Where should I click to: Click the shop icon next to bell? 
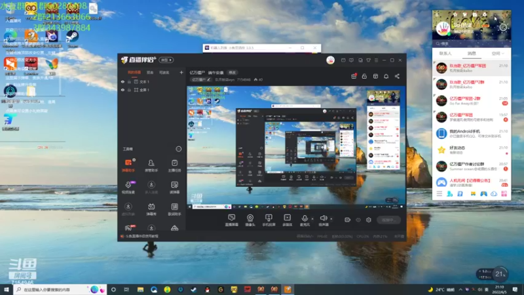point(375,76)
